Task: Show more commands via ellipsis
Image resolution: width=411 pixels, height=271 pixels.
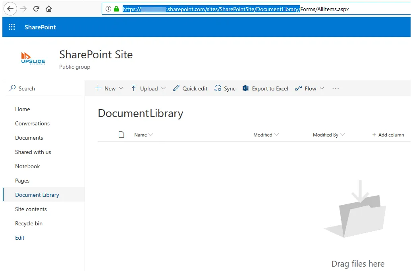Action: [x=336, y=88]
